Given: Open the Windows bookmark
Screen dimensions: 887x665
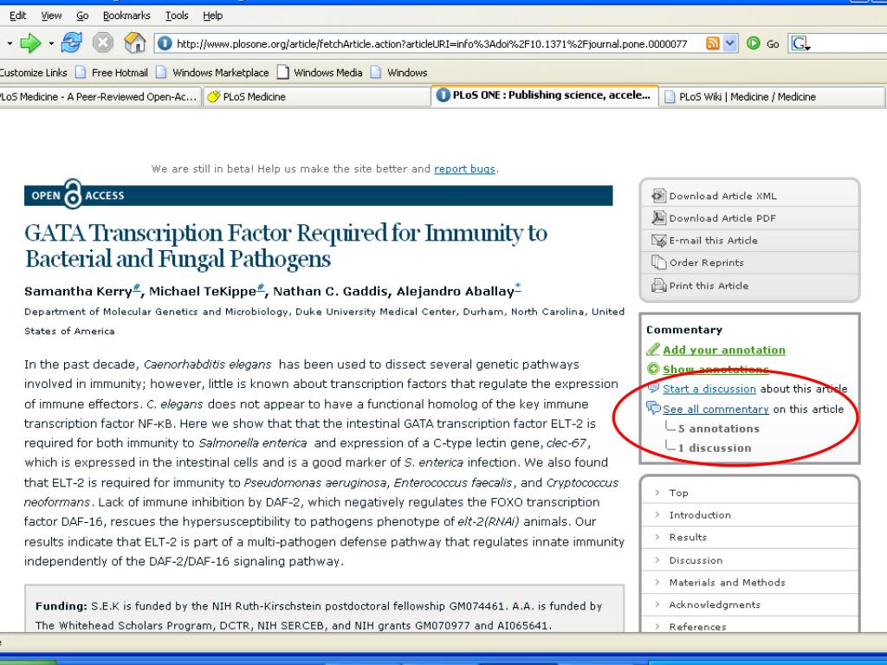Looking at the screenshot, I should pos(398,73).
